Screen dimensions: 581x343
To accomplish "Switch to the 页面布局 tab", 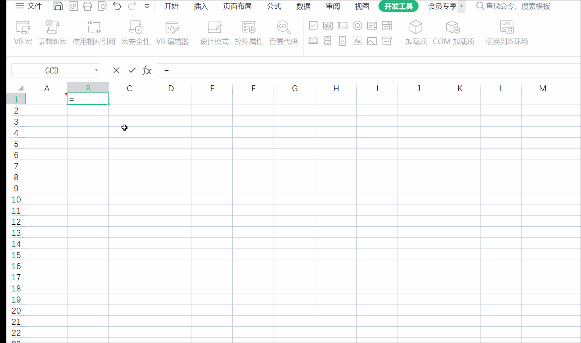I will pos(237,6).
